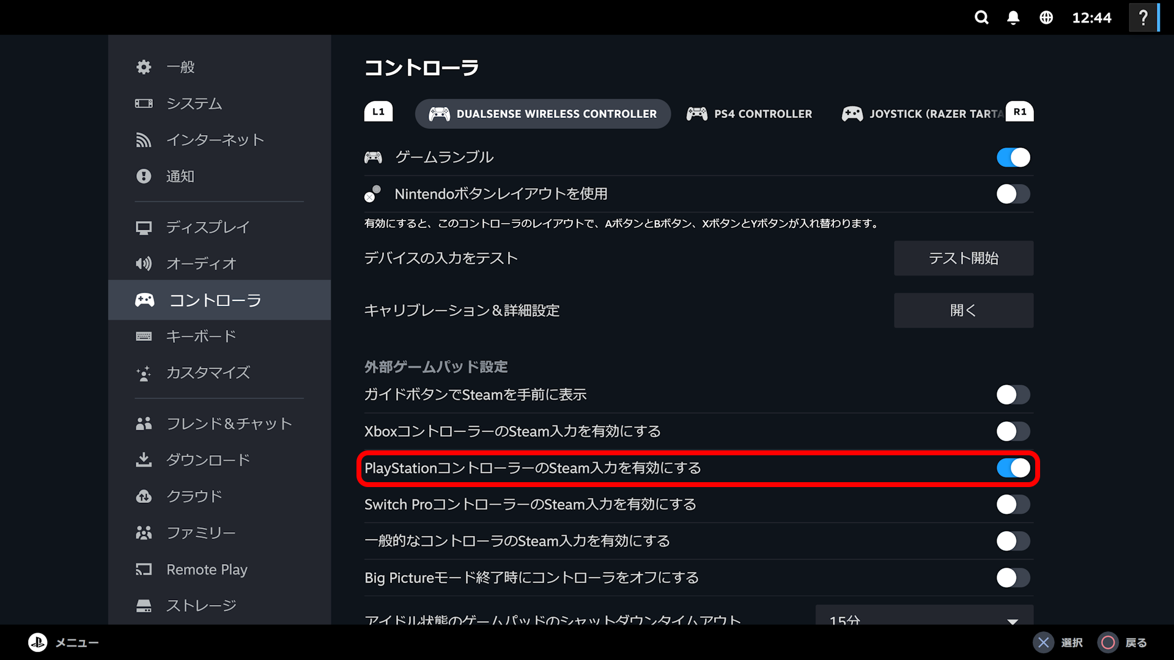This screenshot has height=660, width=1174.
Task: Open the 15分 idle timeout dropdown
Action: pos(925,616)
